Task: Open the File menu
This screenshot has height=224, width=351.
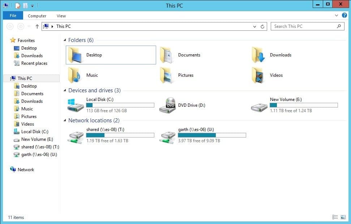Action: coord(13,16)
